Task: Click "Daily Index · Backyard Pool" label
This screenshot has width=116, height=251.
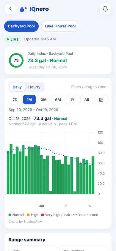Action: [x=50, y=54]
